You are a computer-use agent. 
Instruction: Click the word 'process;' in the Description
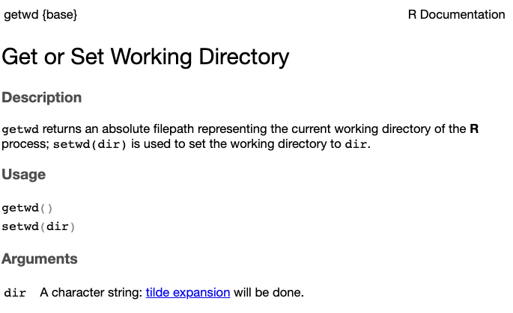25,143
